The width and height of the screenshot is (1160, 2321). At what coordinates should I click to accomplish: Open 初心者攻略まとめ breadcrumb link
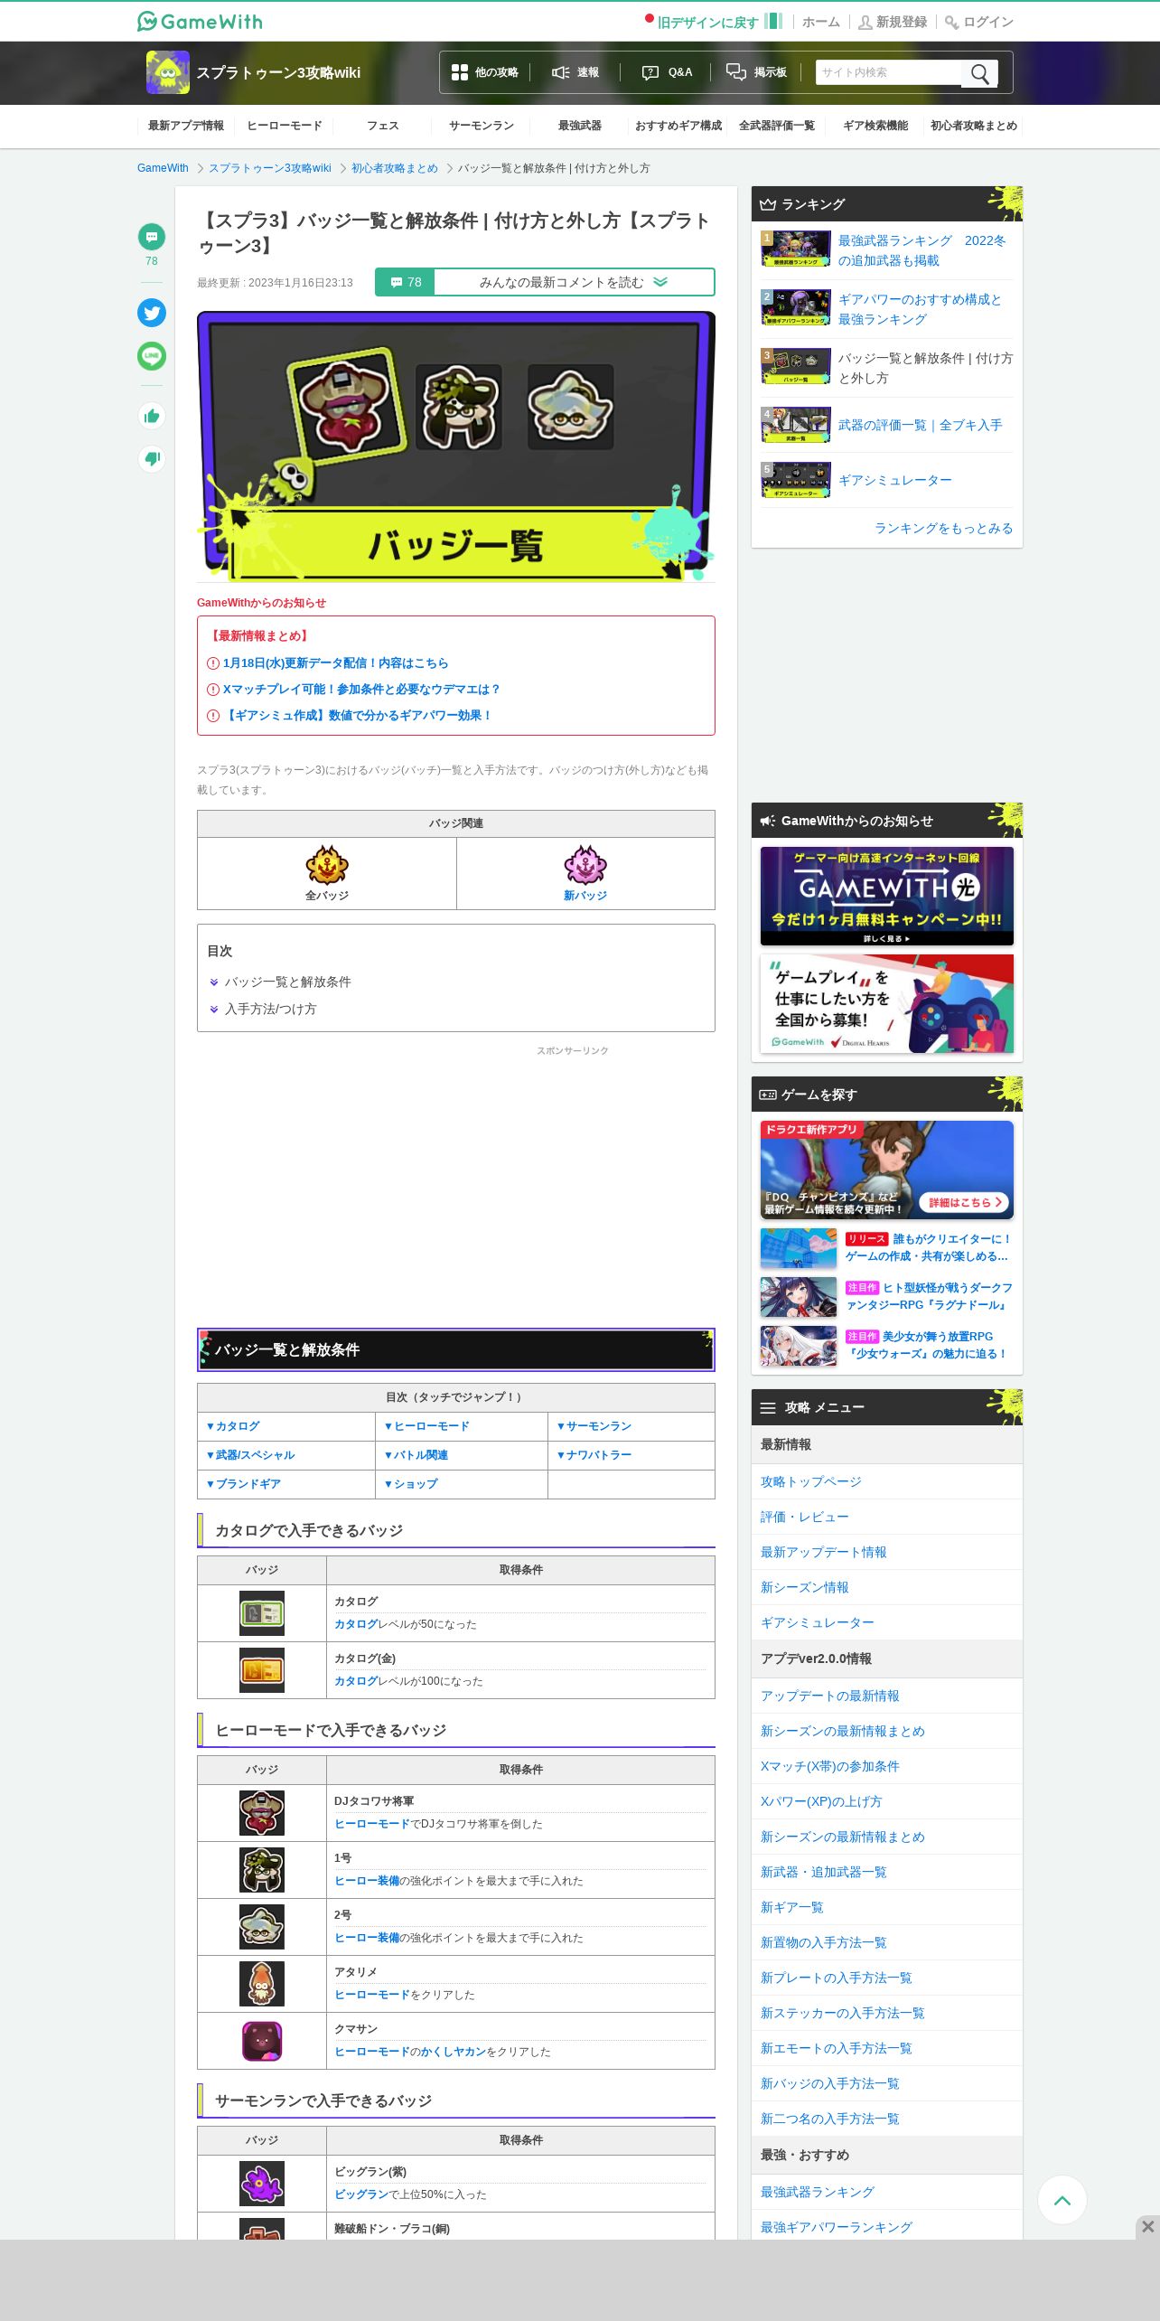pyautogui.click(x=394, y=168)
